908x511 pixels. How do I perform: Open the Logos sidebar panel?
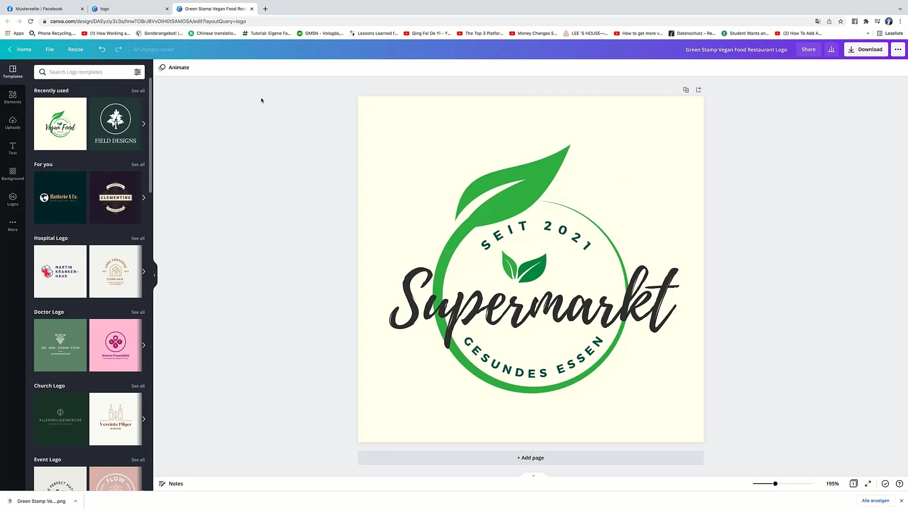13,199
